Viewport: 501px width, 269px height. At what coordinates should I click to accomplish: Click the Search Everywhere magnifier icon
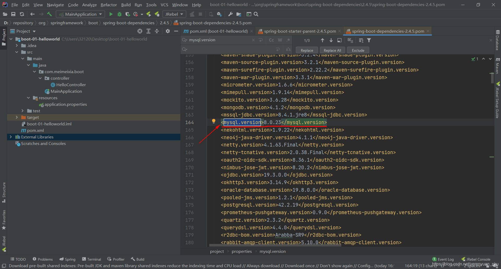click(x=256, y=14)
